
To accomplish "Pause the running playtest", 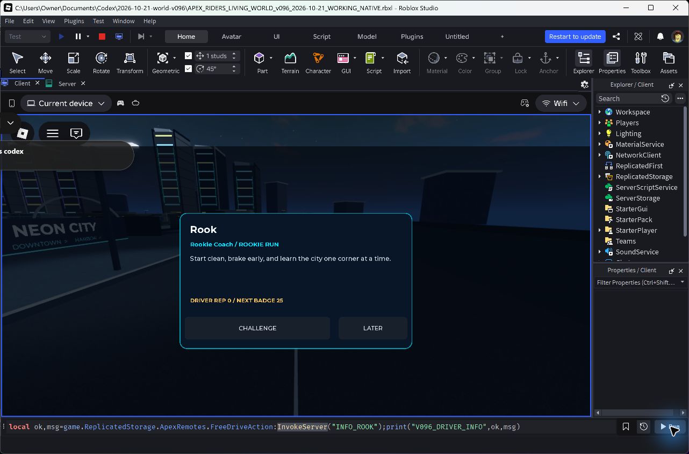I will coord(78,37).
